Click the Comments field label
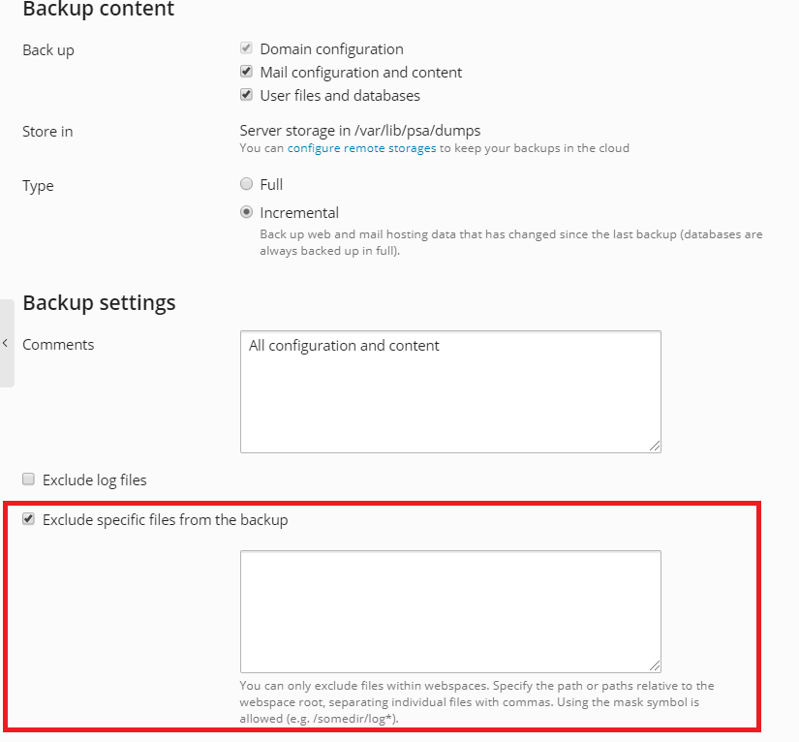Viewport: 799px width, 742px height. (58, 345)
